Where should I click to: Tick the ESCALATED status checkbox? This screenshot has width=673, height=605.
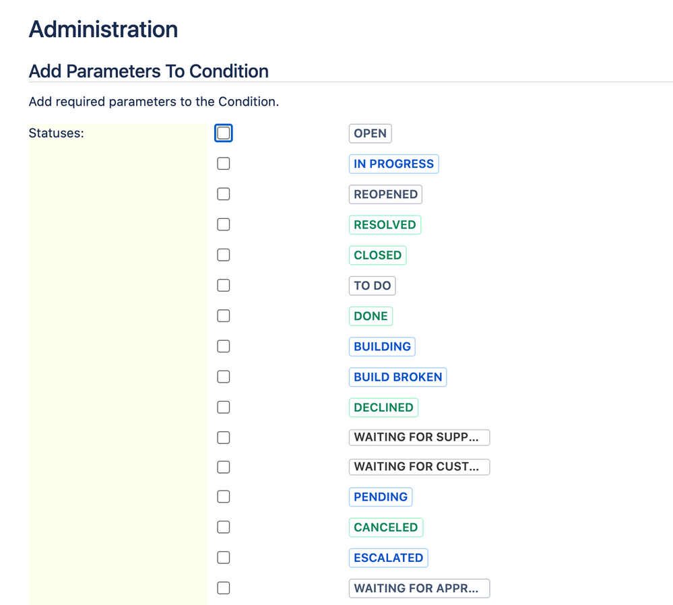pyautogui.click(x=223, y=557)
